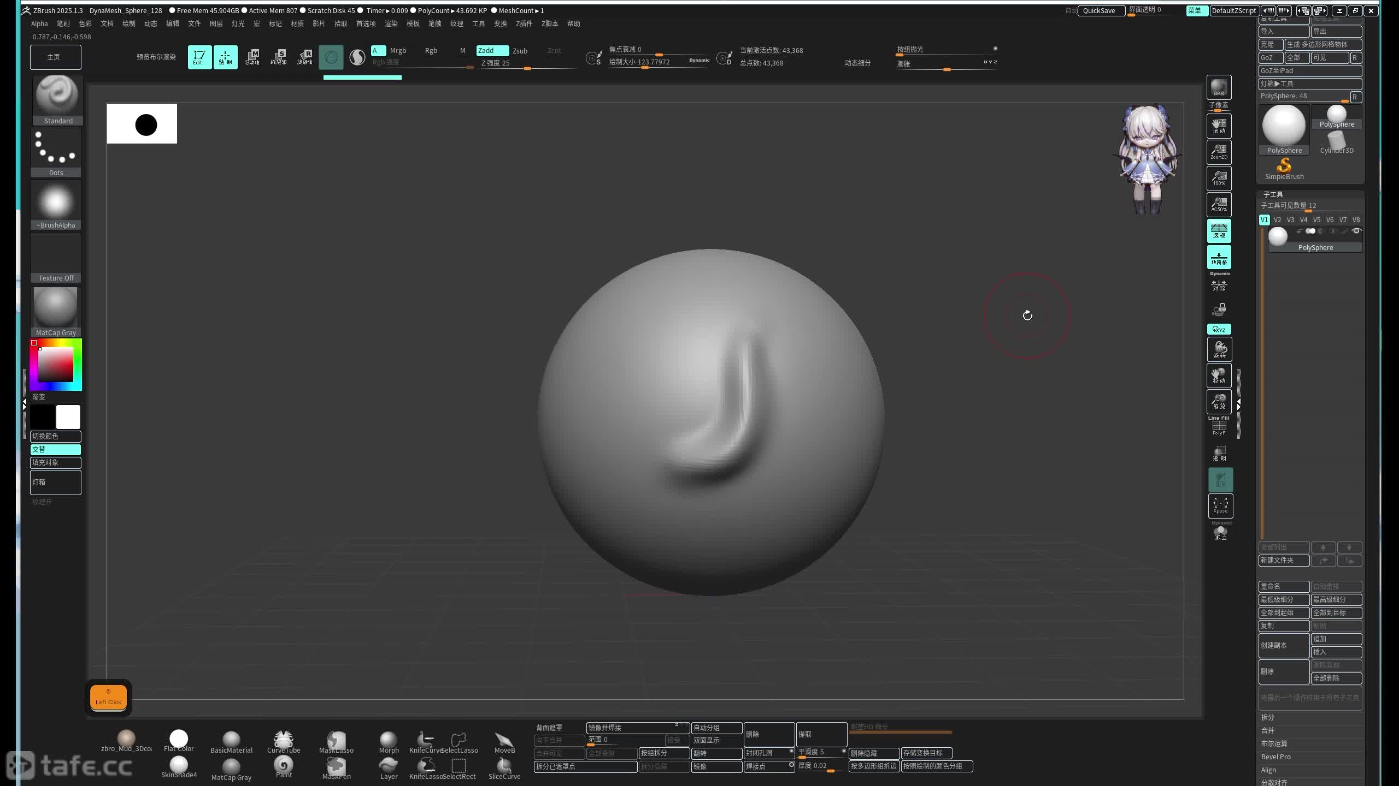Select the MaskLasso brush
The width and height of the screenshot is (1399, 786).
pos(336,742)
